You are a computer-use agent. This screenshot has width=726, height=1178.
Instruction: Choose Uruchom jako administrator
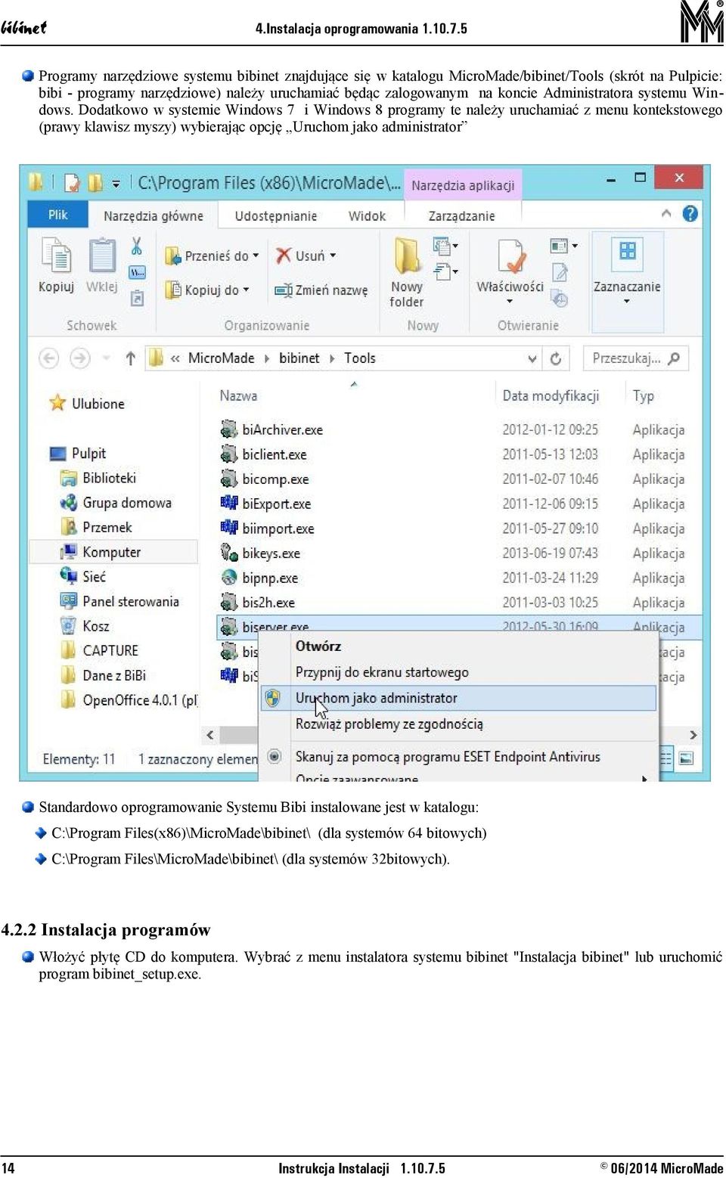point(458,698)
